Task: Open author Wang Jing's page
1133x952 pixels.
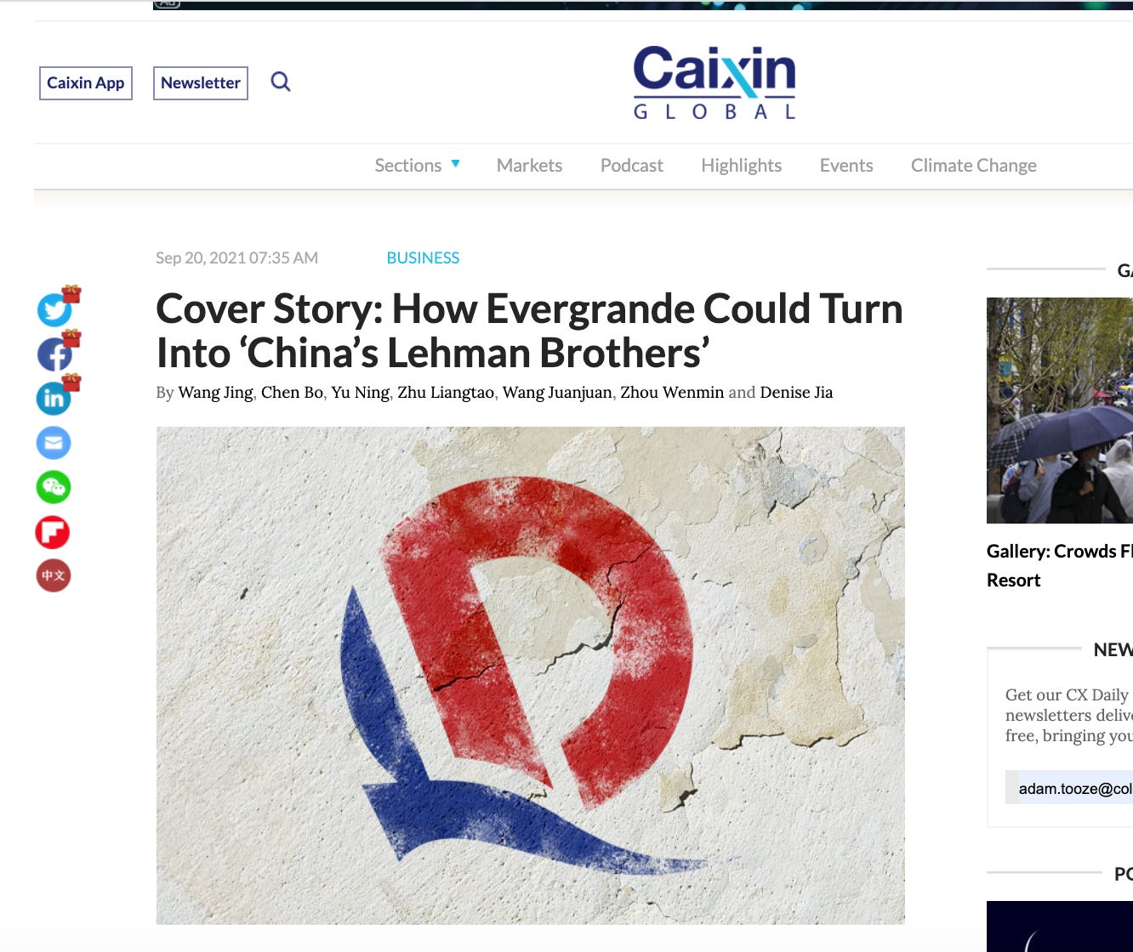Action: tap(215, 393)
